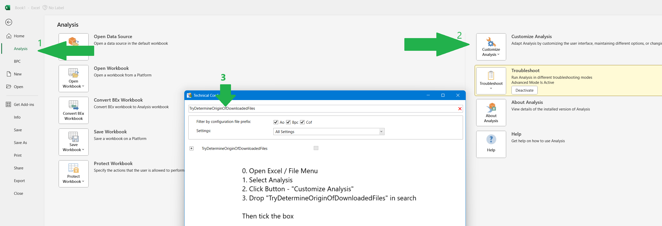Click the Troubleshoot heading text
This screenshot has width=662, height=226.
525,70
